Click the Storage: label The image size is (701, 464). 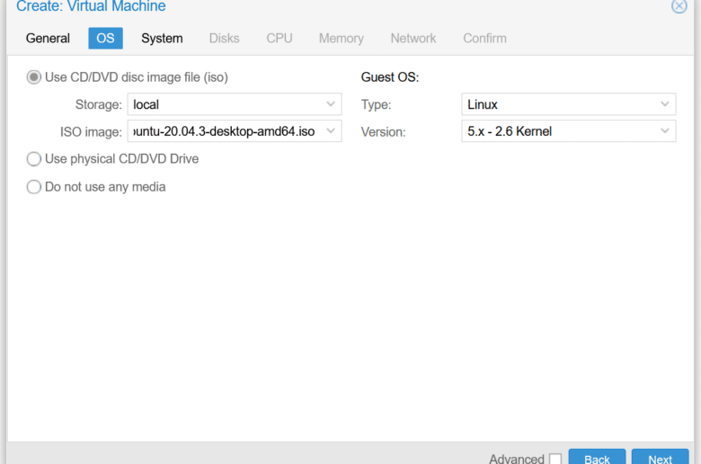click(98, 104)
